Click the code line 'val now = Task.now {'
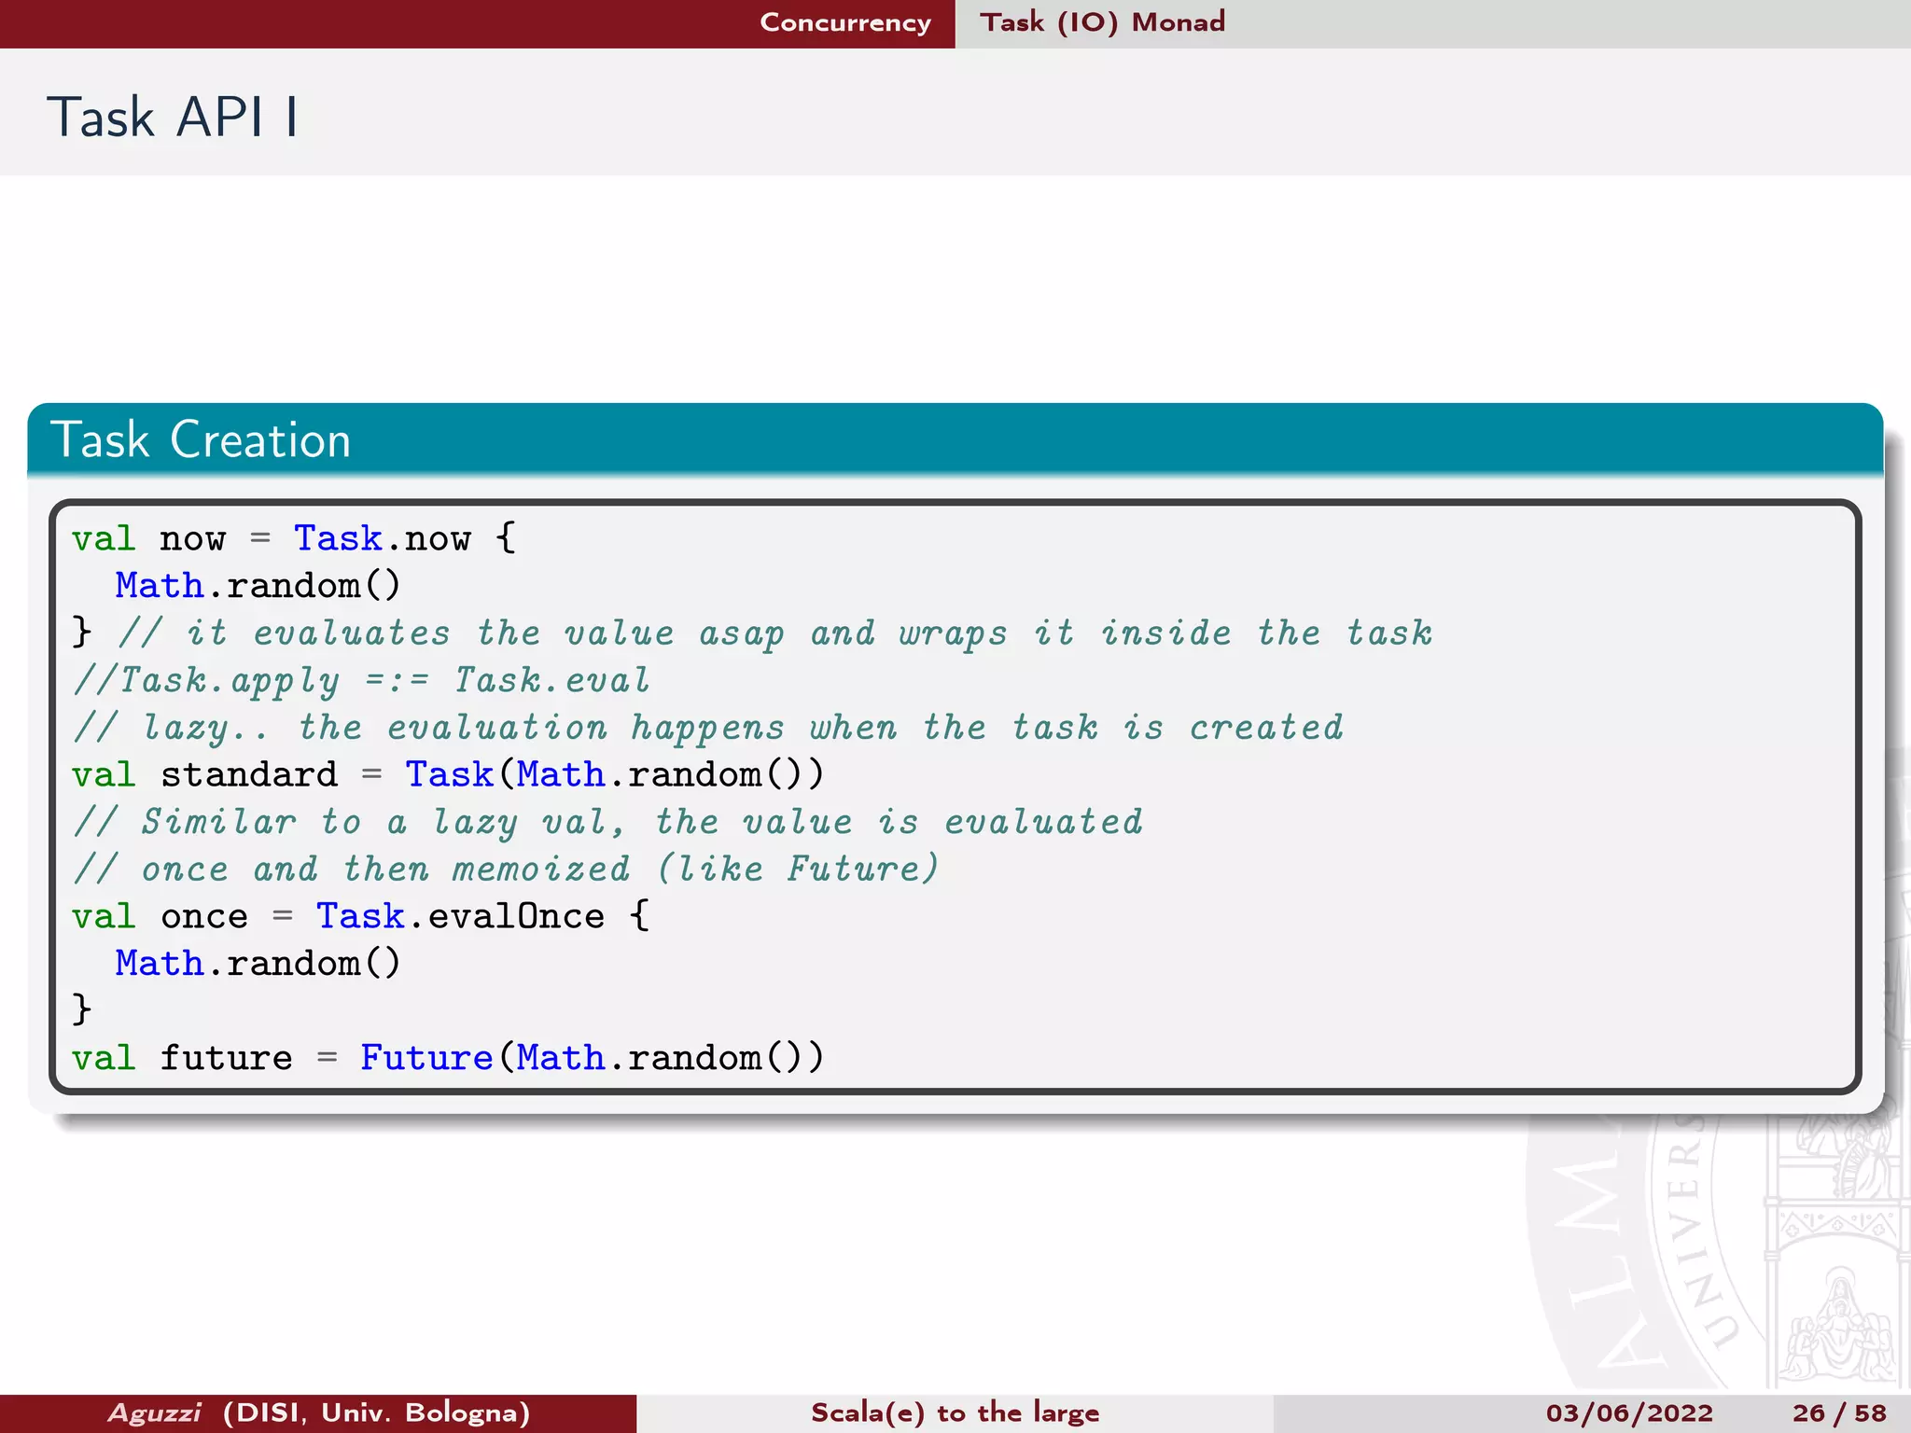 point(294,538)
